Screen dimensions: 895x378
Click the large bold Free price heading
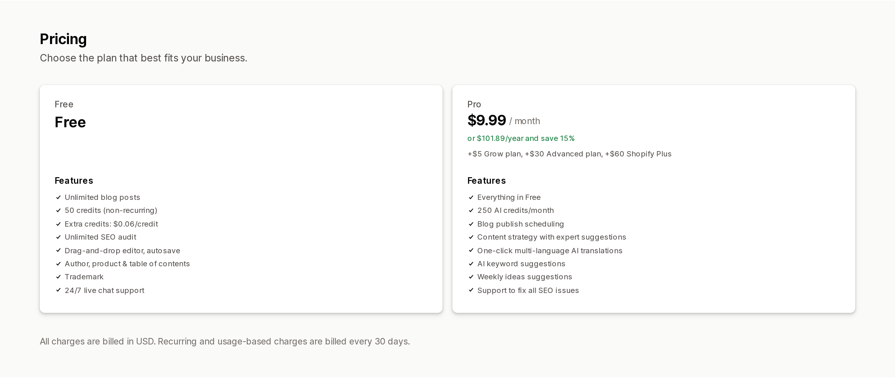70,122
